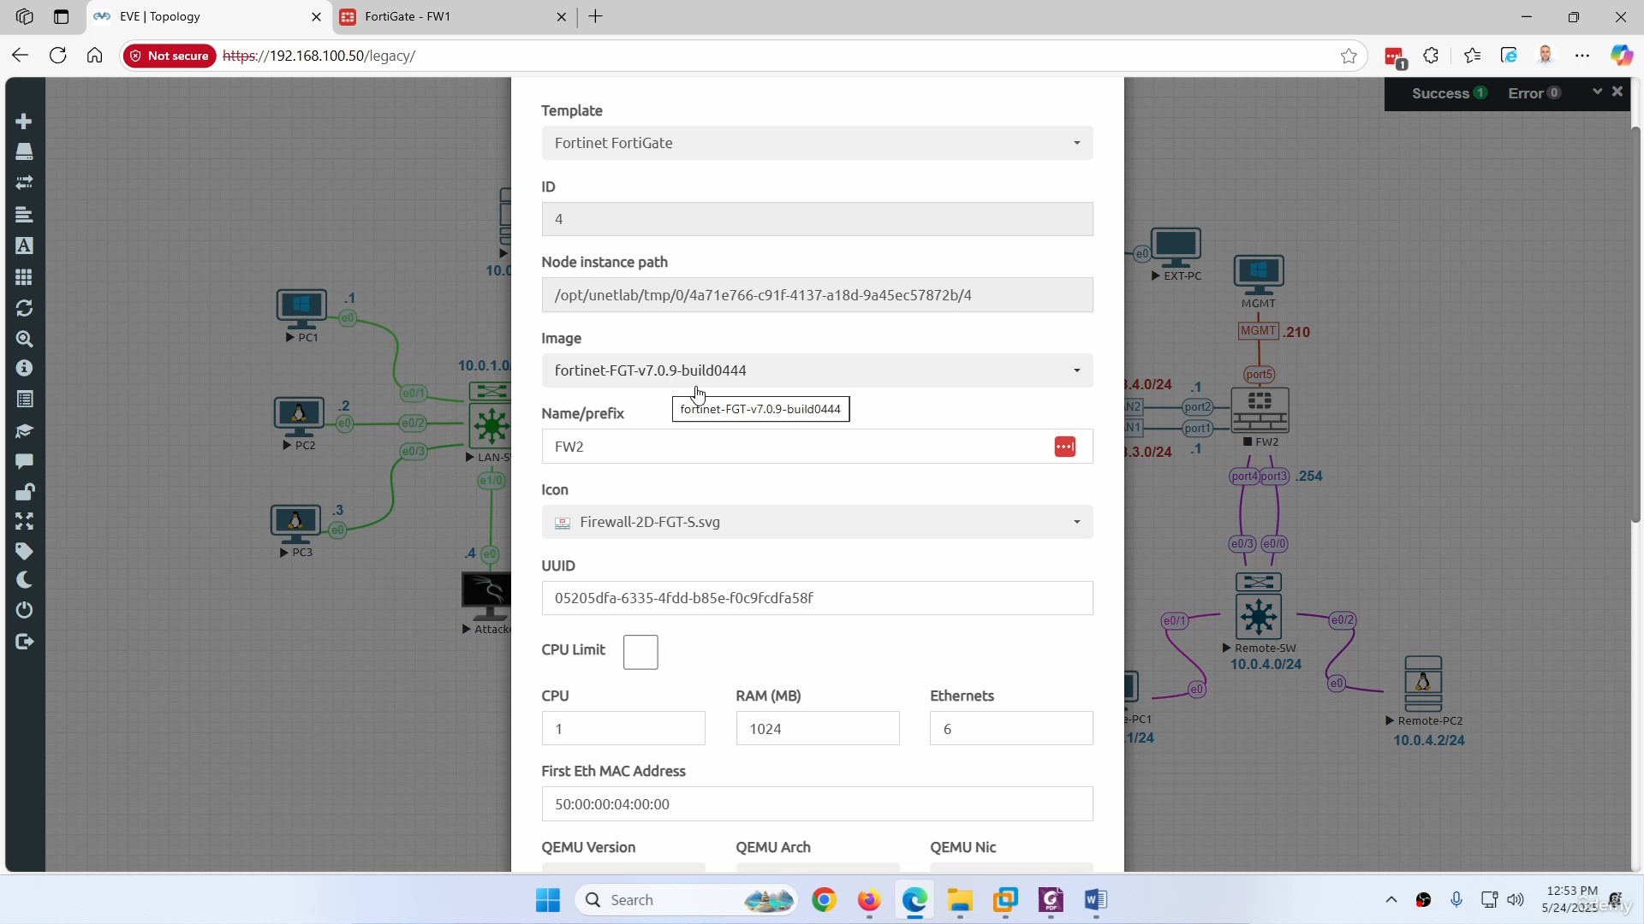Click the power Close lab icon
1644x924 pixels.
[24, 610]
